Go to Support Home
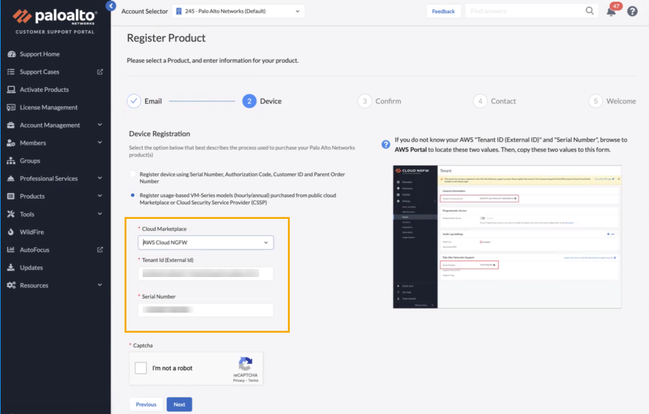 [x=39, y=54]
